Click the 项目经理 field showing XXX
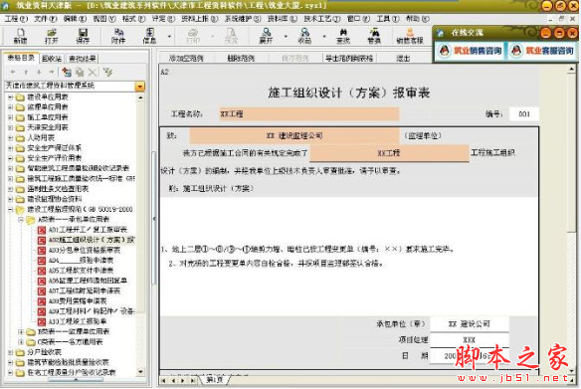This screenshot has height=389, width=581. coord(470,339)
